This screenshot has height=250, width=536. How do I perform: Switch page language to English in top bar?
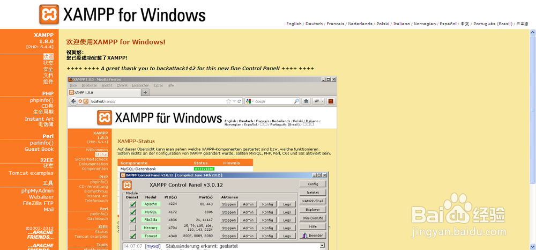point(294,24)
